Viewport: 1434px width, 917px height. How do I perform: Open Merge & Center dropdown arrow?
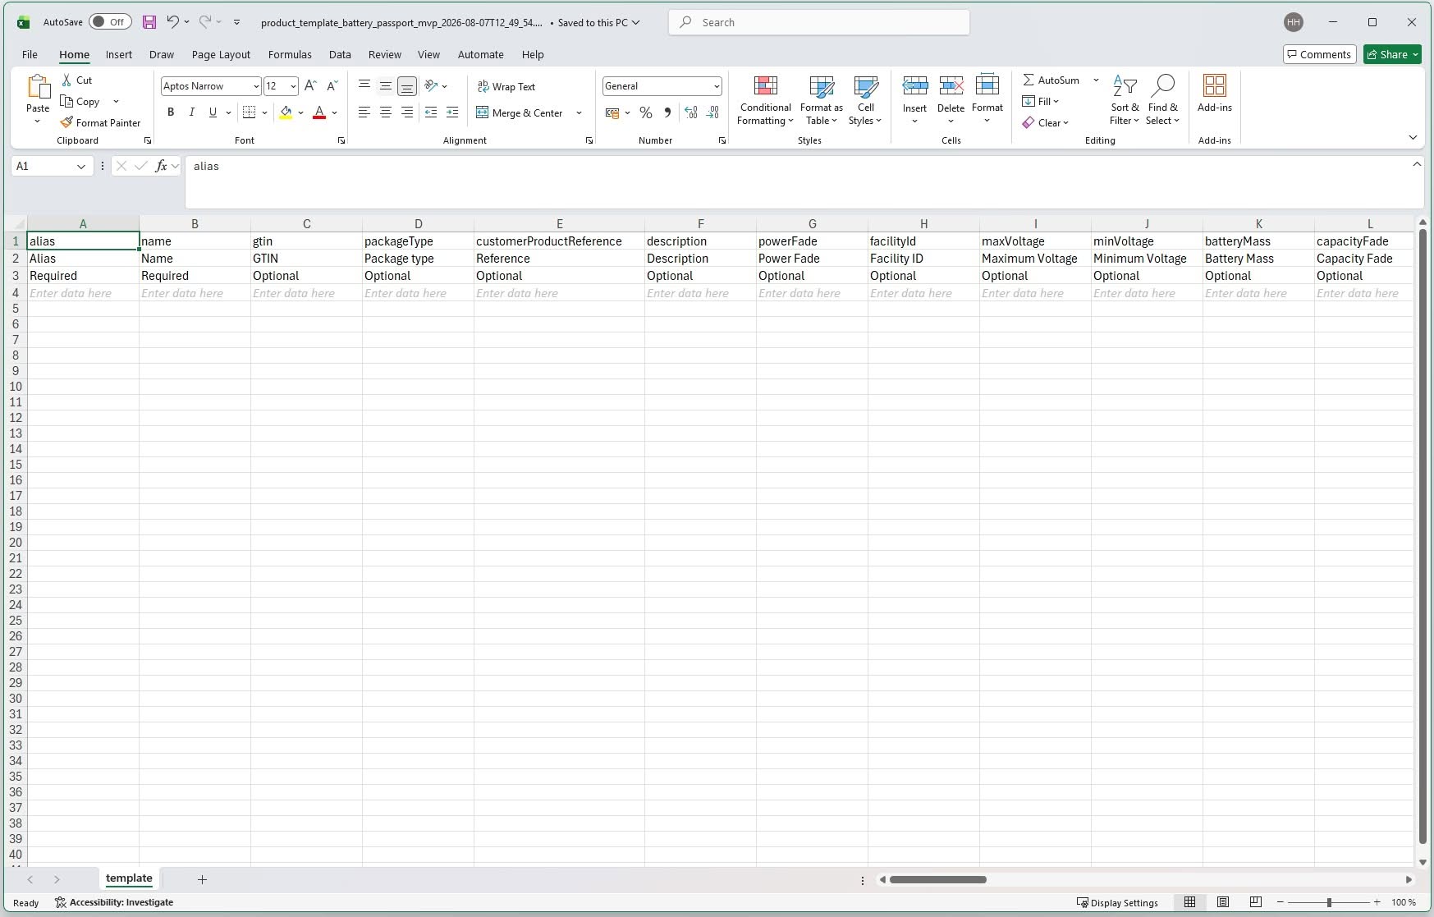(x=579, y=113)
